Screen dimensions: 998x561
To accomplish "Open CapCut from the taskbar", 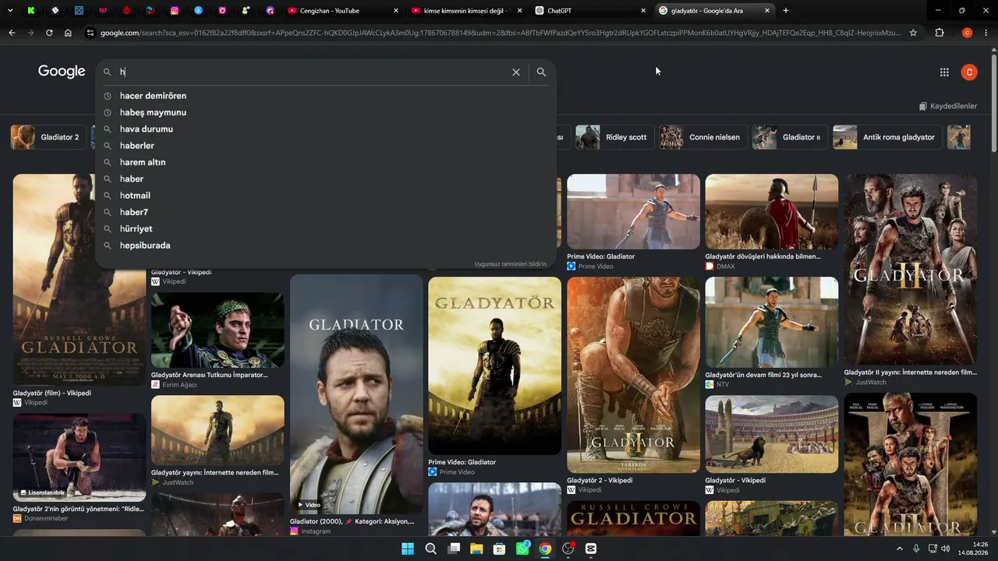I will pyautogui.click(x=591, y=549).
